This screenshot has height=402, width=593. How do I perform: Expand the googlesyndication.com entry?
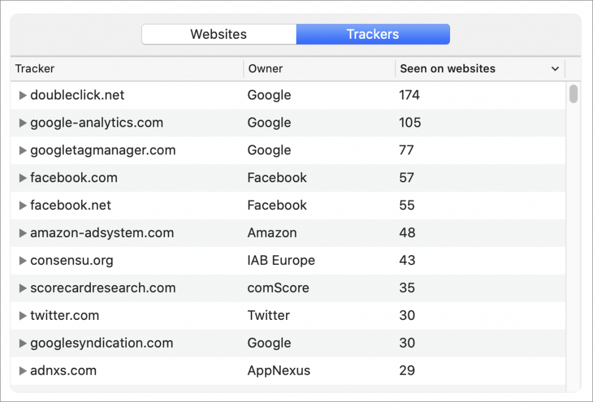click(23, 342)
